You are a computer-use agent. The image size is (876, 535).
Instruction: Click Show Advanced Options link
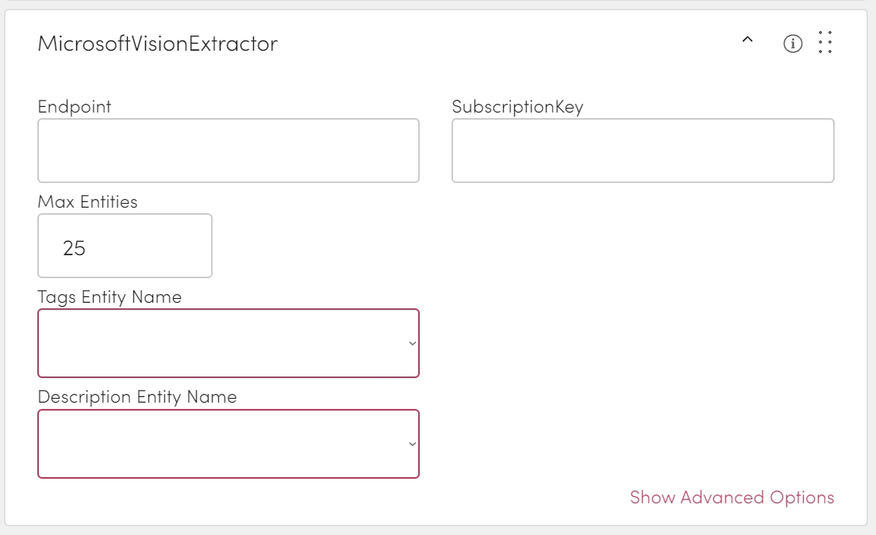click(x=732, y=498)
